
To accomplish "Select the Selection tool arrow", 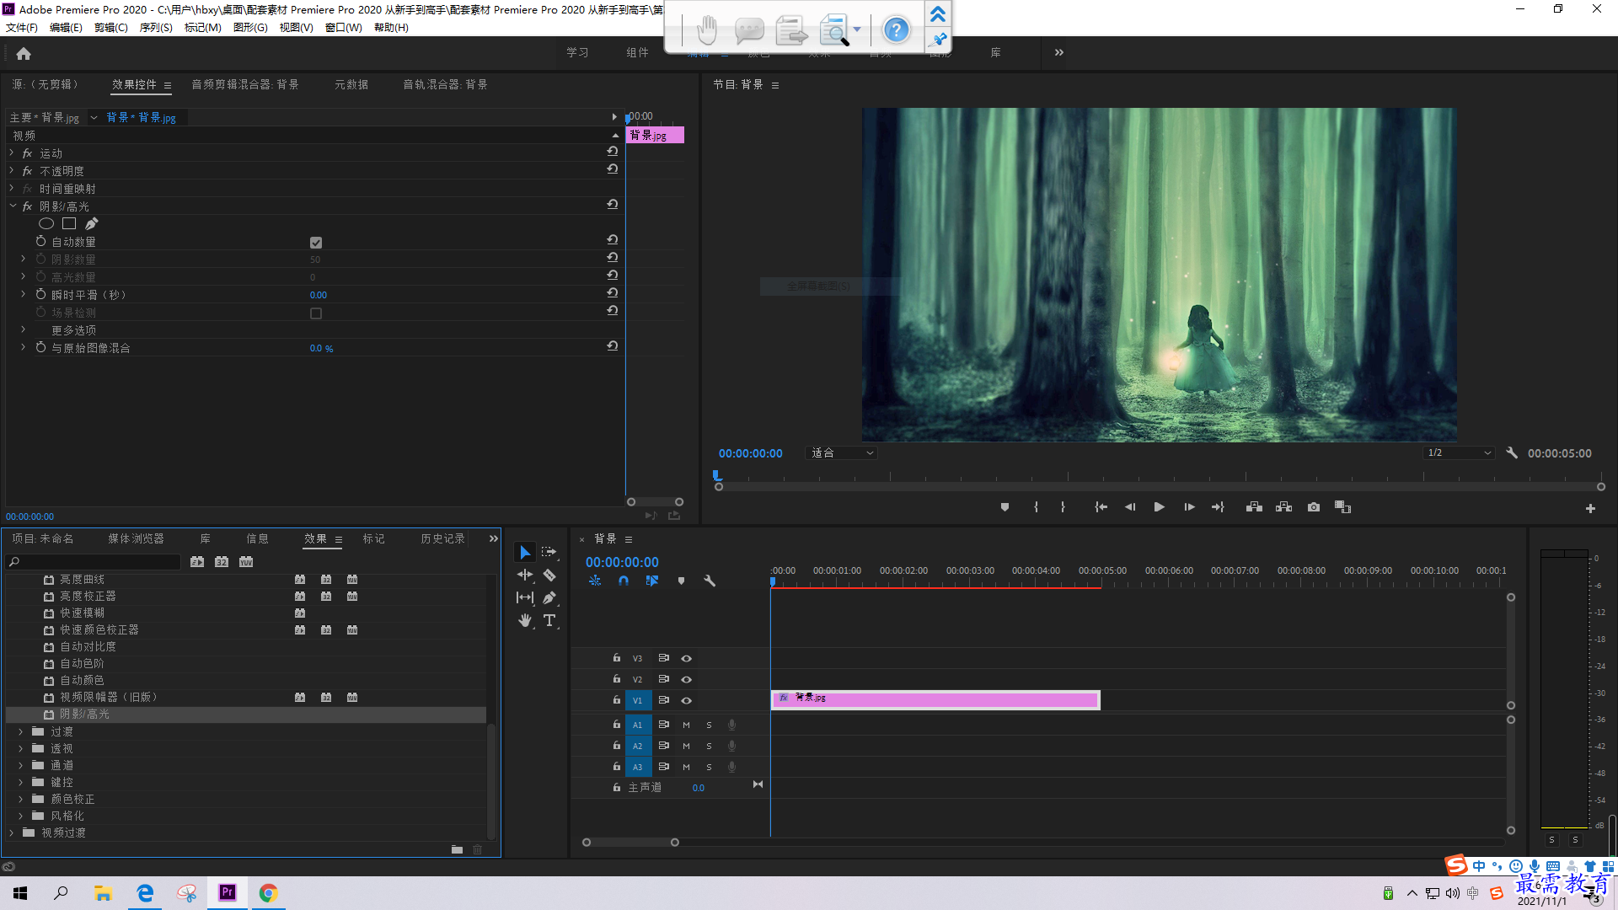I will click(x=525, y=553).
